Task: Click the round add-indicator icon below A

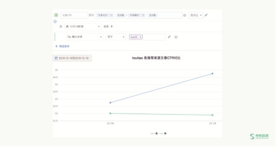Action: pyautogui.click(x=55, y=21)
